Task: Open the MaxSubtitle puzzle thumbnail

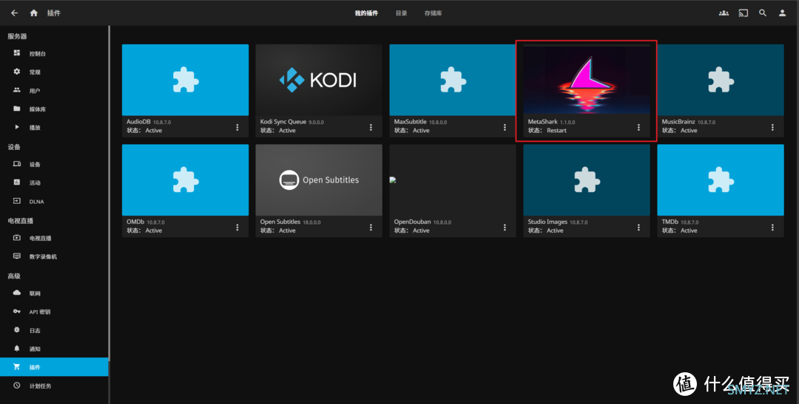Action: 453,80
